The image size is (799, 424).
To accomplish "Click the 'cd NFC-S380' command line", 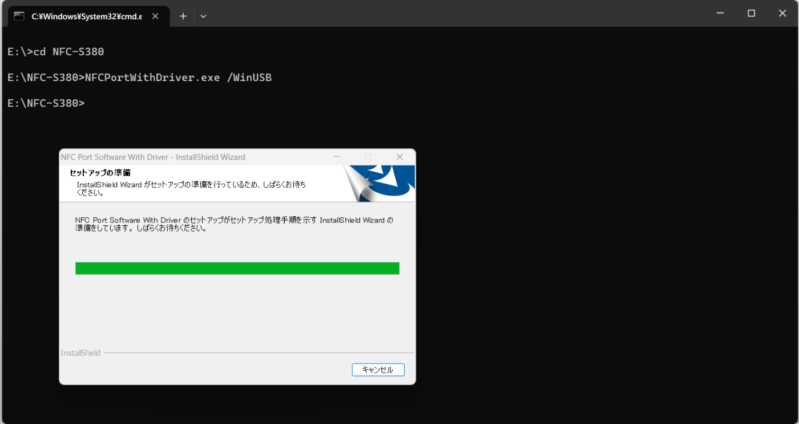I will (56, 52).
